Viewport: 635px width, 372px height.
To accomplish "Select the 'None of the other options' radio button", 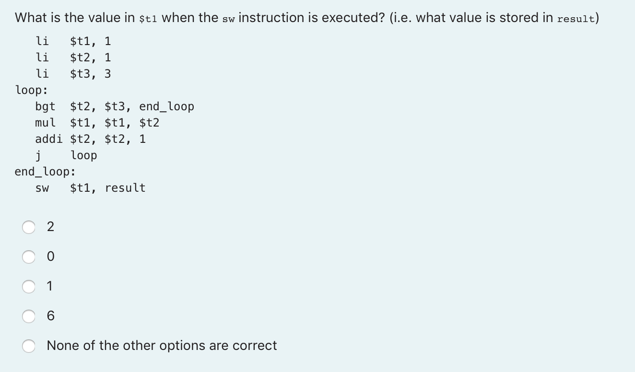I will click(x=29, y=346).
